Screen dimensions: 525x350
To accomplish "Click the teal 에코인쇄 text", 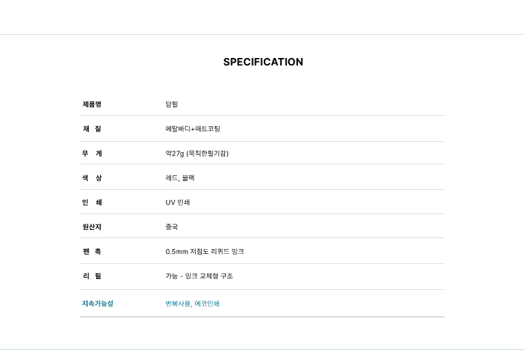I will pyautogui.click(x=207, y=304).
